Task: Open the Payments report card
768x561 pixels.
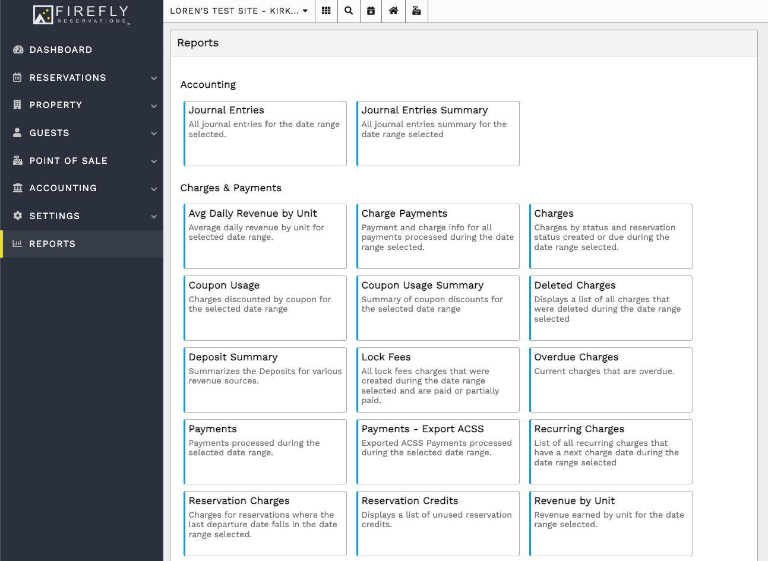Action: coord(265,452)
